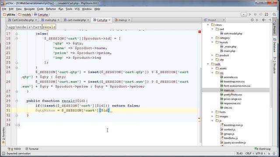Image resolution: width=280 pixels, height=157 pixels.
Task: Expand the fonts folder in project tree
Action: pos(212,112)
